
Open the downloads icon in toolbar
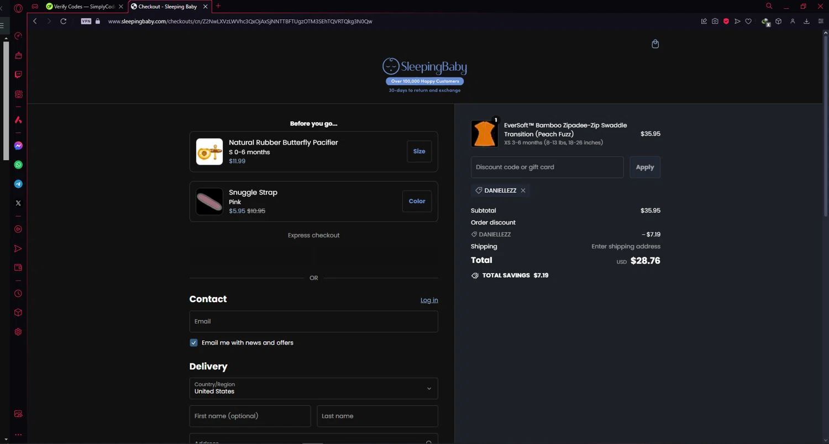coord(806,22)
